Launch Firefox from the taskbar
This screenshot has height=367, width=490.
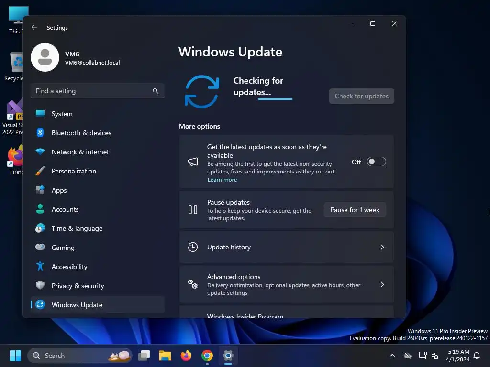coord(186,356)
